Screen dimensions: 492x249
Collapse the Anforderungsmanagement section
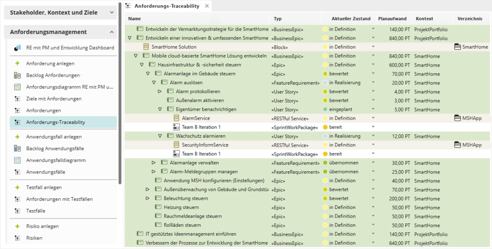coord(111,32)
